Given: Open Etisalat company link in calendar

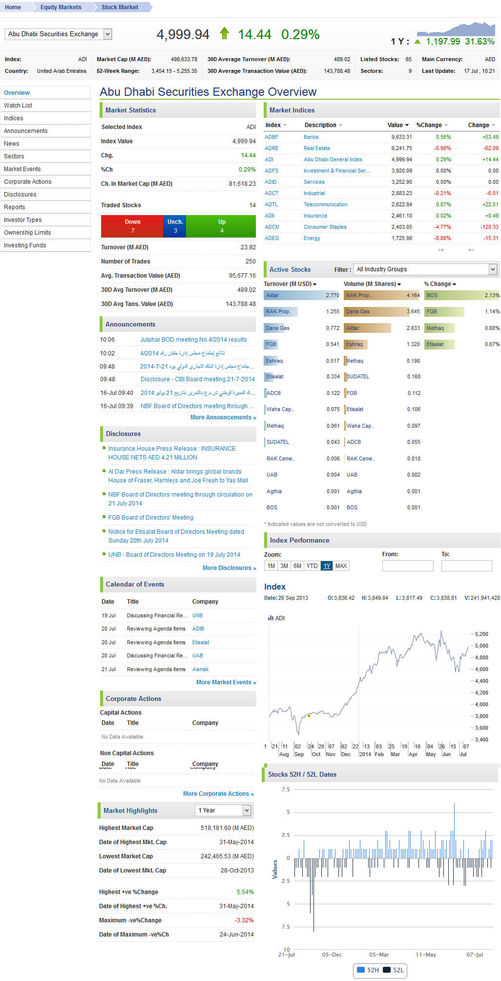Looking at the screenshot, I should click(x=201, y=643).
